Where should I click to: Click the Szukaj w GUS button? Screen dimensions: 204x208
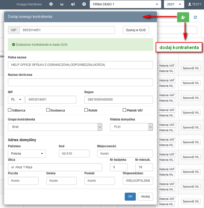tap(136, 30)
